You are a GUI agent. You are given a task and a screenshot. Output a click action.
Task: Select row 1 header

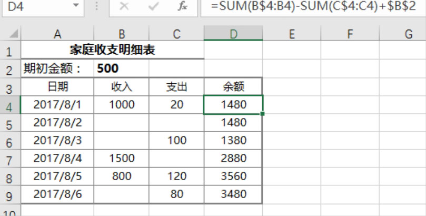(10, 50)
